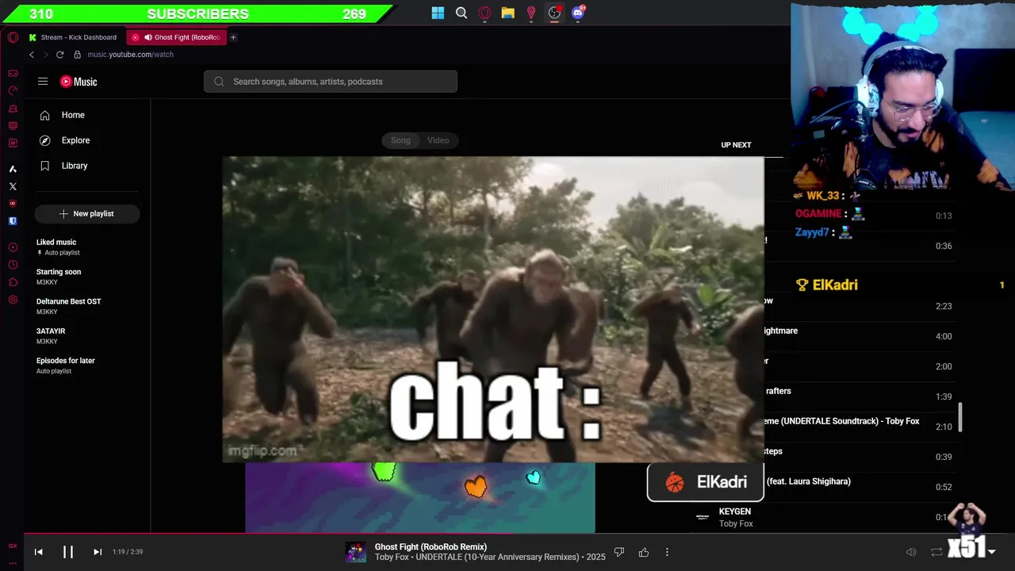Click the Opera taskbar icon
Image resolution: width=1015 pixels, height=571 pixels.
(x=485, y=13)
